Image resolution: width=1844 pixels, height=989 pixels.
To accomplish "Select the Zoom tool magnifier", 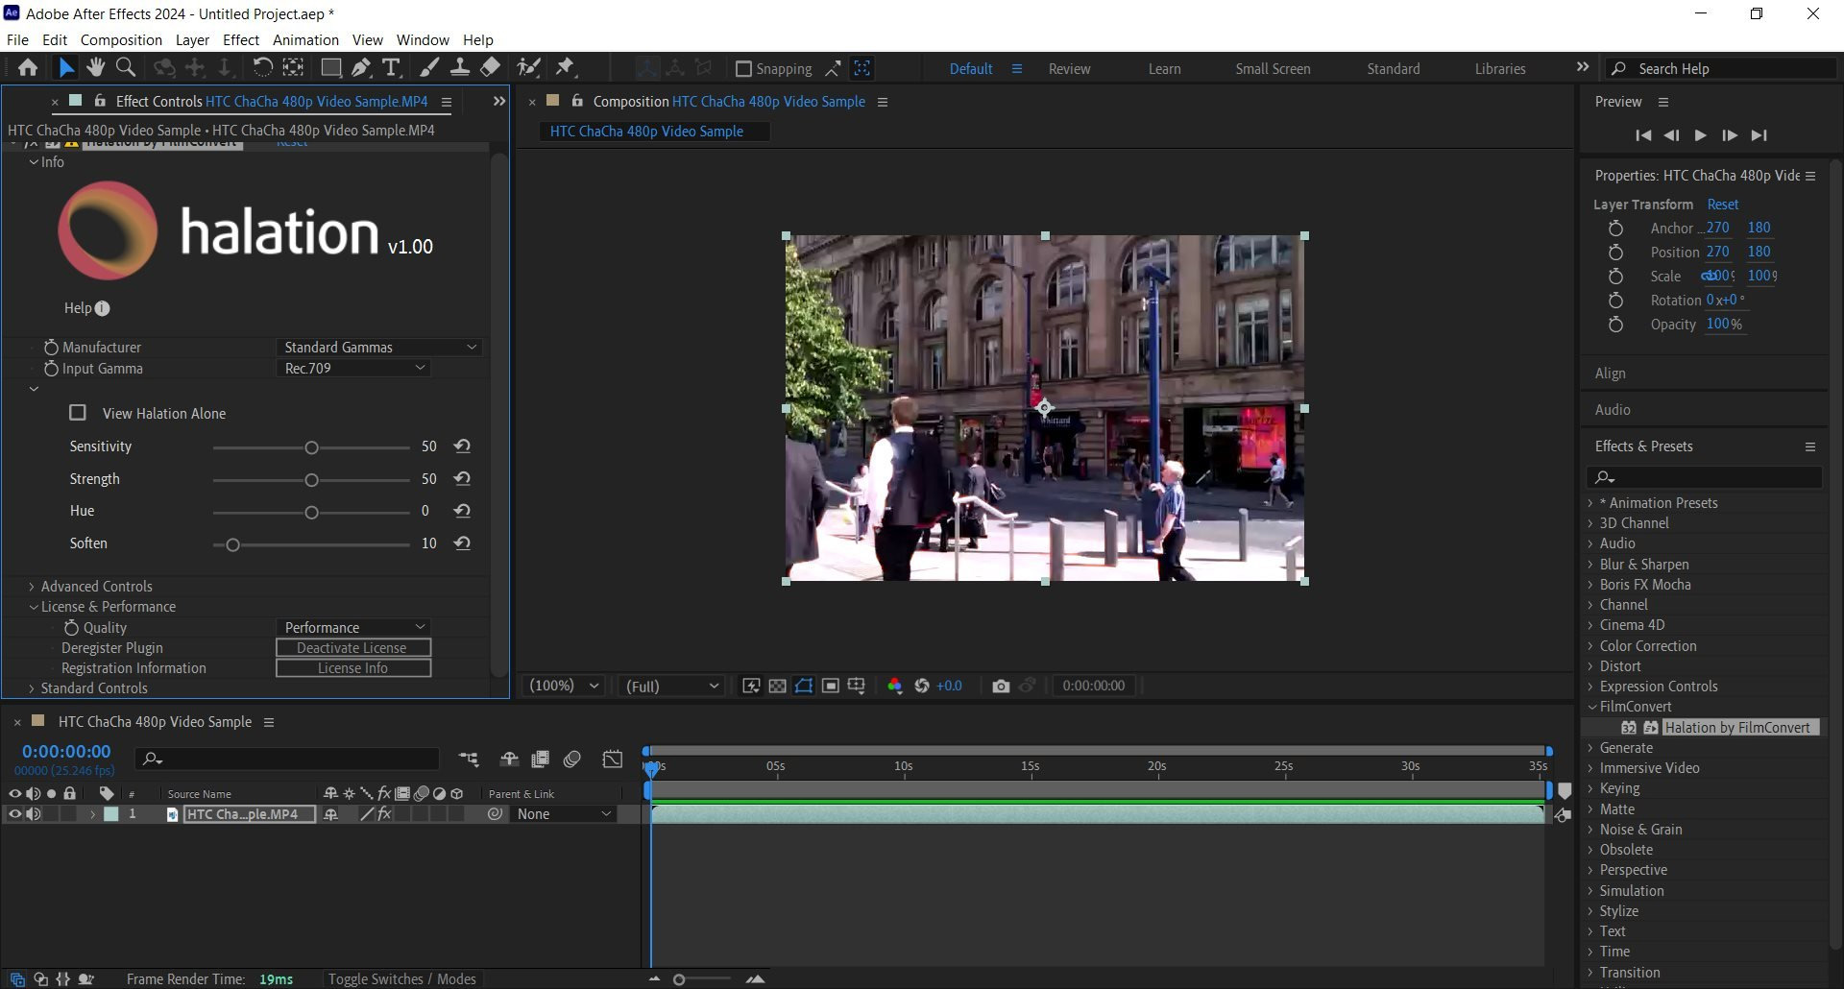I will coord(125,67).
